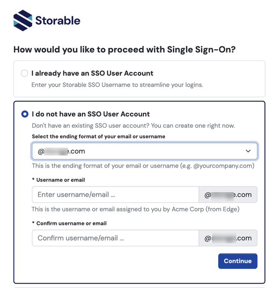276x288 pixels.
Task: Click the Storable logo icon
Action: coord(23,20)
